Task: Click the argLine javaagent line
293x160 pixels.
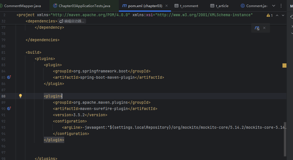Action: pos(174,128)
